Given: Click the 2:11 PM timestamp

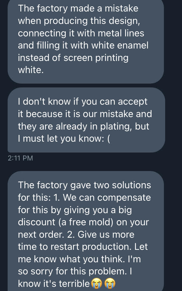Looking at the screenshot, I should point(20,158).
